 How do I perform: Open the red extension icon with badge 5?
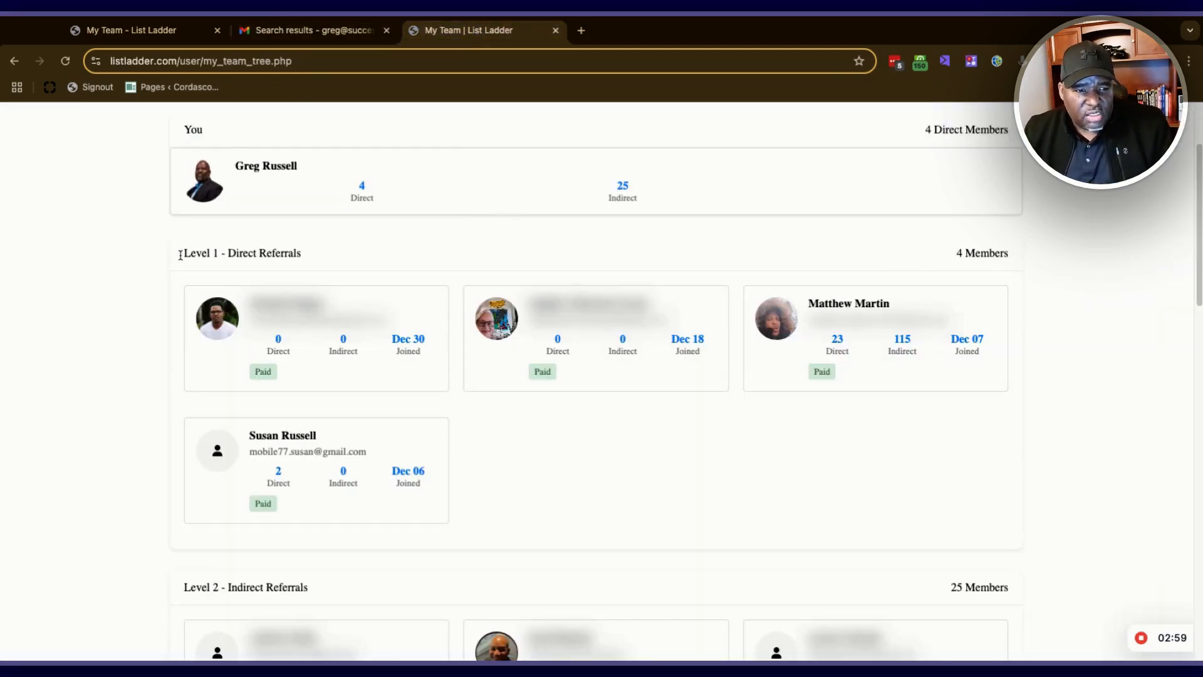pyautogui.click(x=895, y=61)
